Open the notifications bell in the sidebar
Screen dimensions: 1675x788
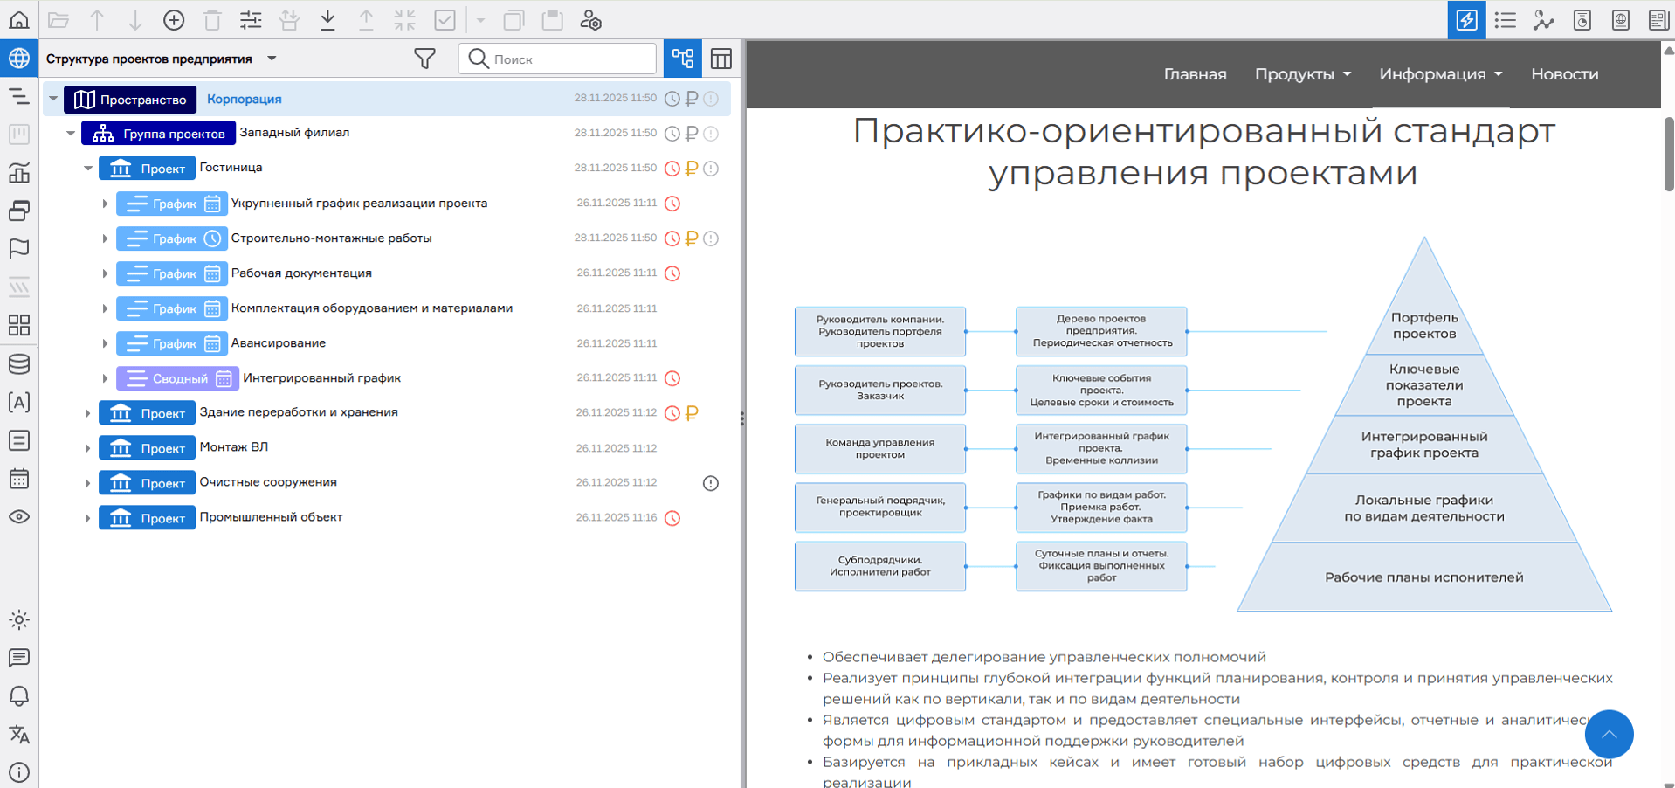19,696
